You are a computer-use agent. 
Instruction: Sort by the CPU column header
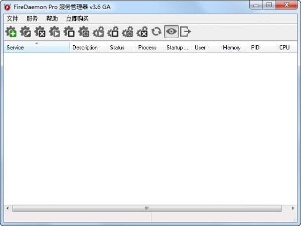(x=287, y=47)
